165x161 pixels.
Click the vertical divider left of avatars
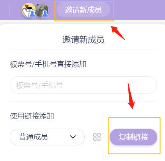[10, 10]
